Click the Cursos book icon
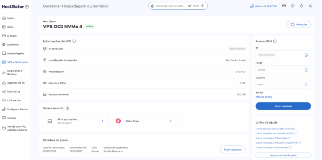Viewport: 322px width, 160px height. click(4, 118)
